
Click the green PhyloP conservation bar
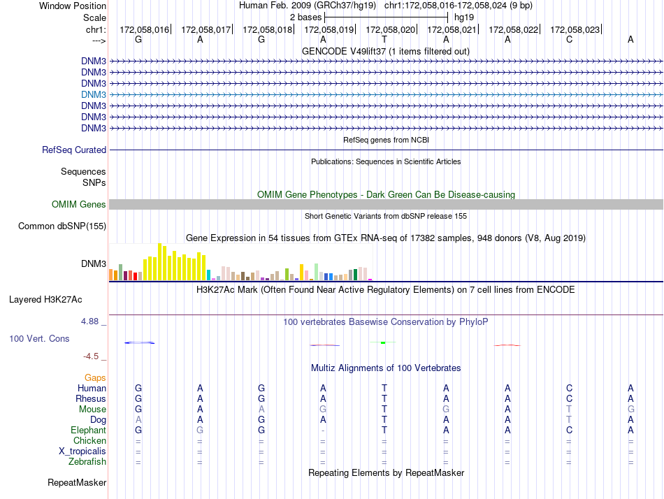pos(383,342)
